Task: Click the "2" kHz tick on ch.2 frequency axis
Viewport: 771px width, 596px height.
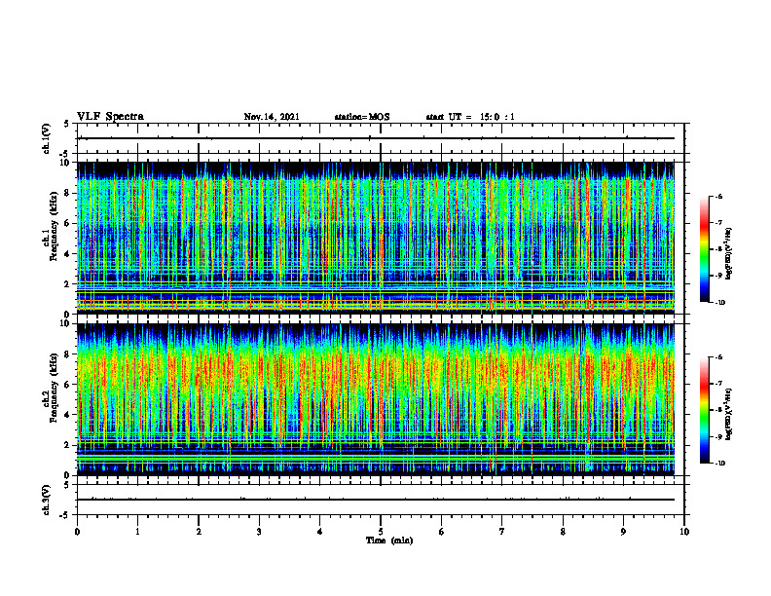Action: pyautogui.click(x=68, y=445)
